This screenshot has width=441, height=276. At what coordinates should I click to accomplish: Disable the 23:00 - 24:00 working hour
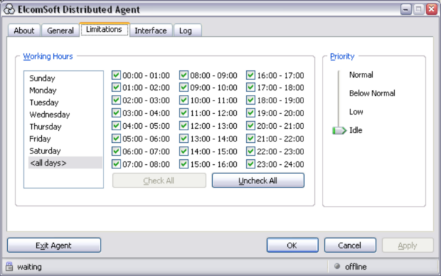point(250,164)
